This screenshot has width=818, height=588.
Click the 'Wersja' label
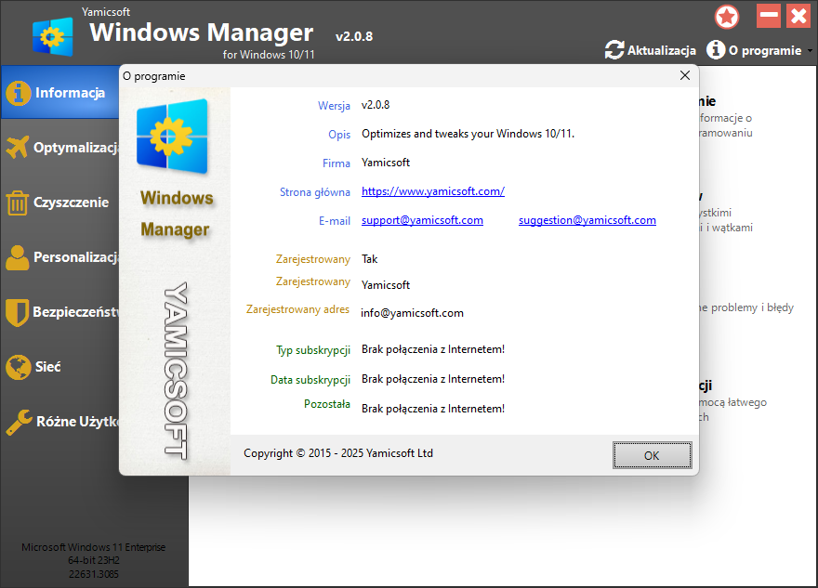[x=334, y=106]
